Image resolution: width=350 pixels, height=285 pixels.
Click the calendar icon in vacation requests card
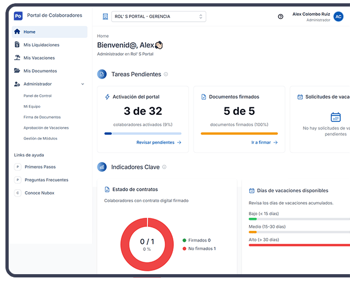coord(335,117)
